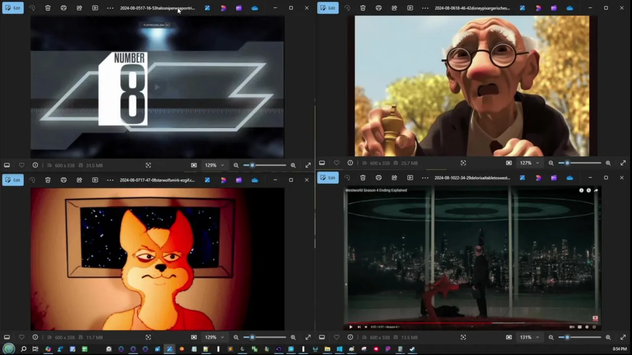Enter fullscreen in halosniper window

coord(308,165)
